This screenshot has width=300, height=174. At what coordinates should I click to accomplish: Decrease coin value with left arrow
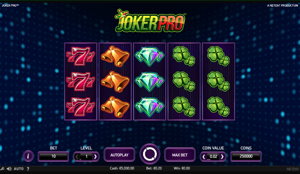tap(204, 157)
